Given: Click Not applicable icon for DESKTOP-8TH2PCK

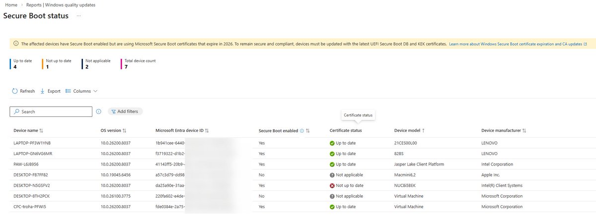Looking at the screenshot, I should click(x=332, y=196).
